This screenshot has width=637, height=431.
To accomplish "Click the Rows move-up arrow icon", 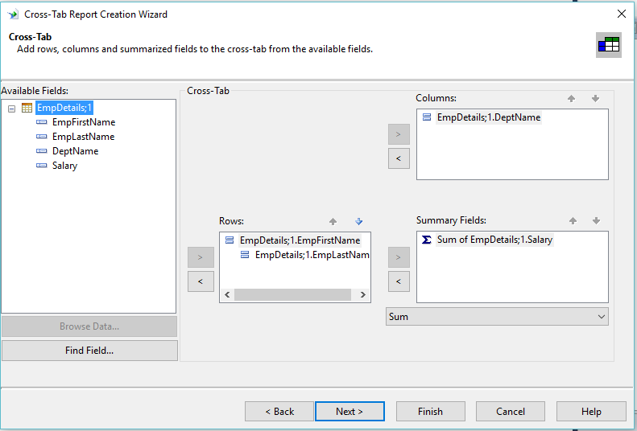I will (333, 221).
